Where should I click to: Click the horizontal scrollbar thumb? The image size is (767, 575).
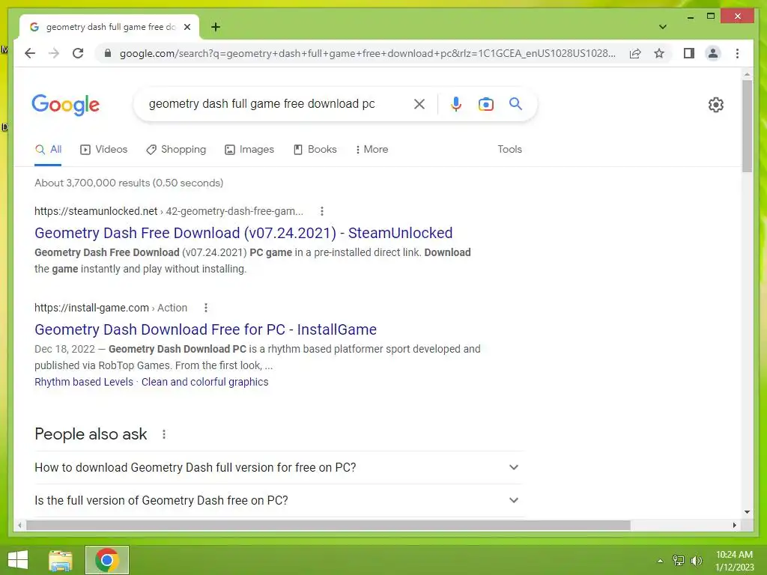(328, 525)
